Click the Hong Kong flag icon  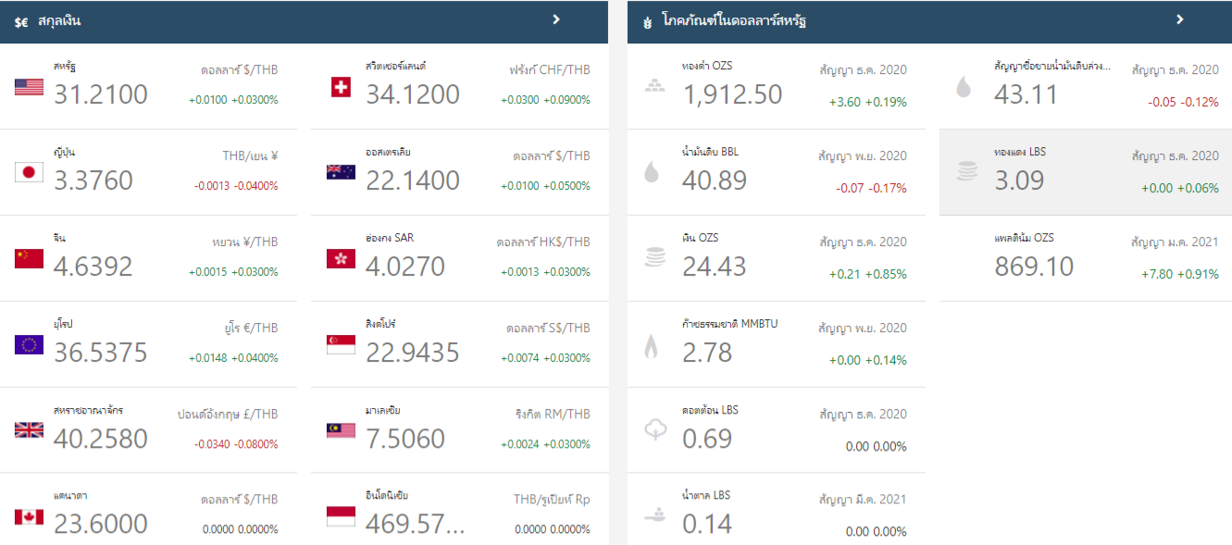(341, 259)
